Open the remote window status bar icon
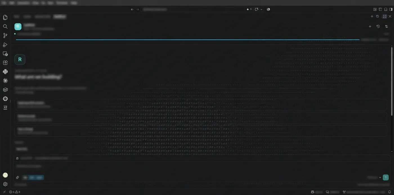 [x=4, y=192]
